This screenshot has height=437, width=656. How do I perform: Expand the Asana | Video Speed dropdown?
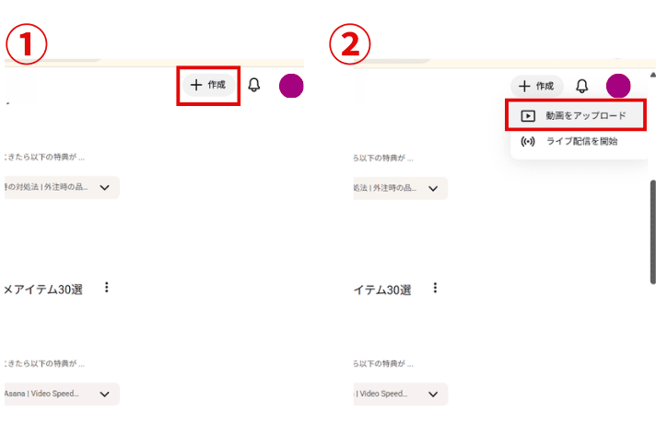[104, 394]
